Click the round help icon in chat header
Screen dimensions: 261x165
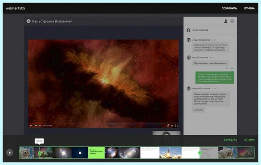pos(232,21)
